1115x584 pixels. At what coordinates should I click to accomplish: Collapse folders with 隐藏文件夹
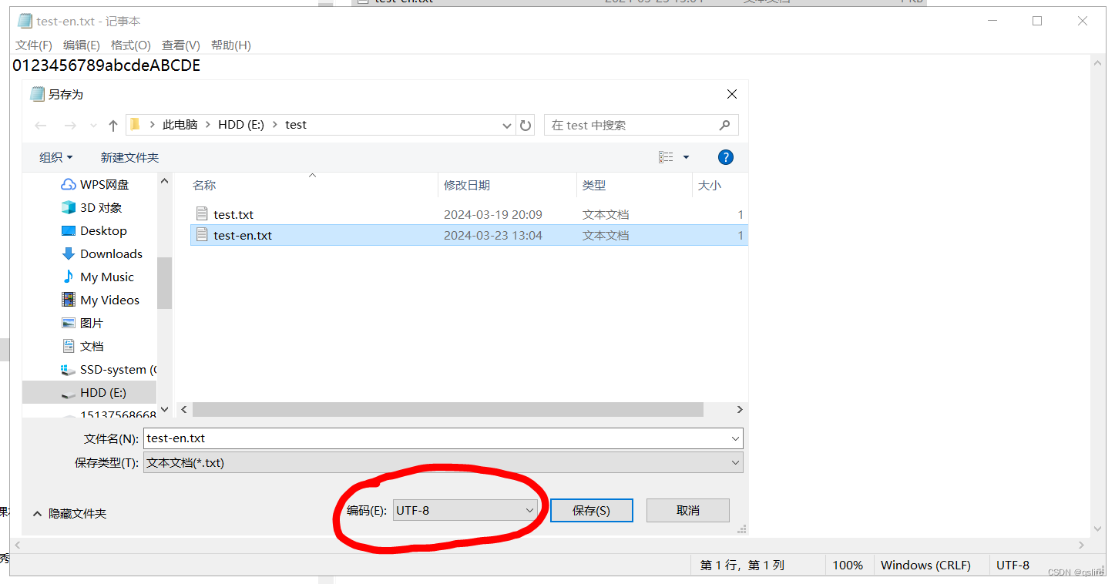click(x=69, y=513)
